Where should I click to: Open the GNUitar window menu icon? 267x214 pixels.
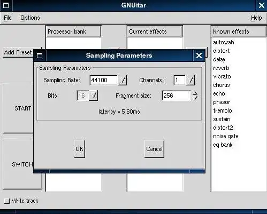coord(6,5)
